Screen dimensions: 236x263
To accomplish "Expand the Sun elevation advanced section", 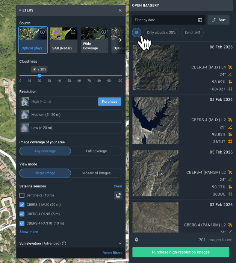I will [120, 243].
